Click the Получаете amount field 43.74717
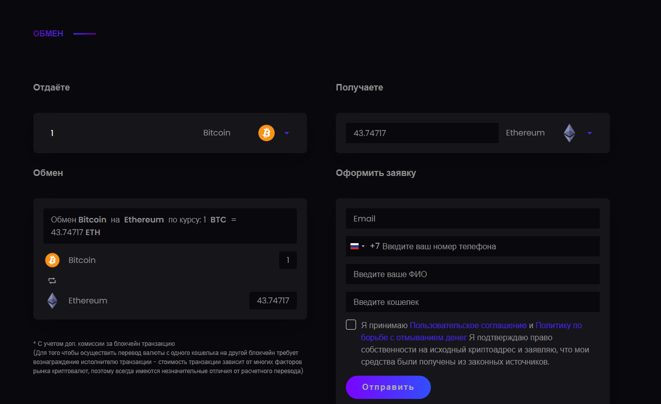Image resolution: width=661 pixels, height=404 pixels. click(422, 133)
